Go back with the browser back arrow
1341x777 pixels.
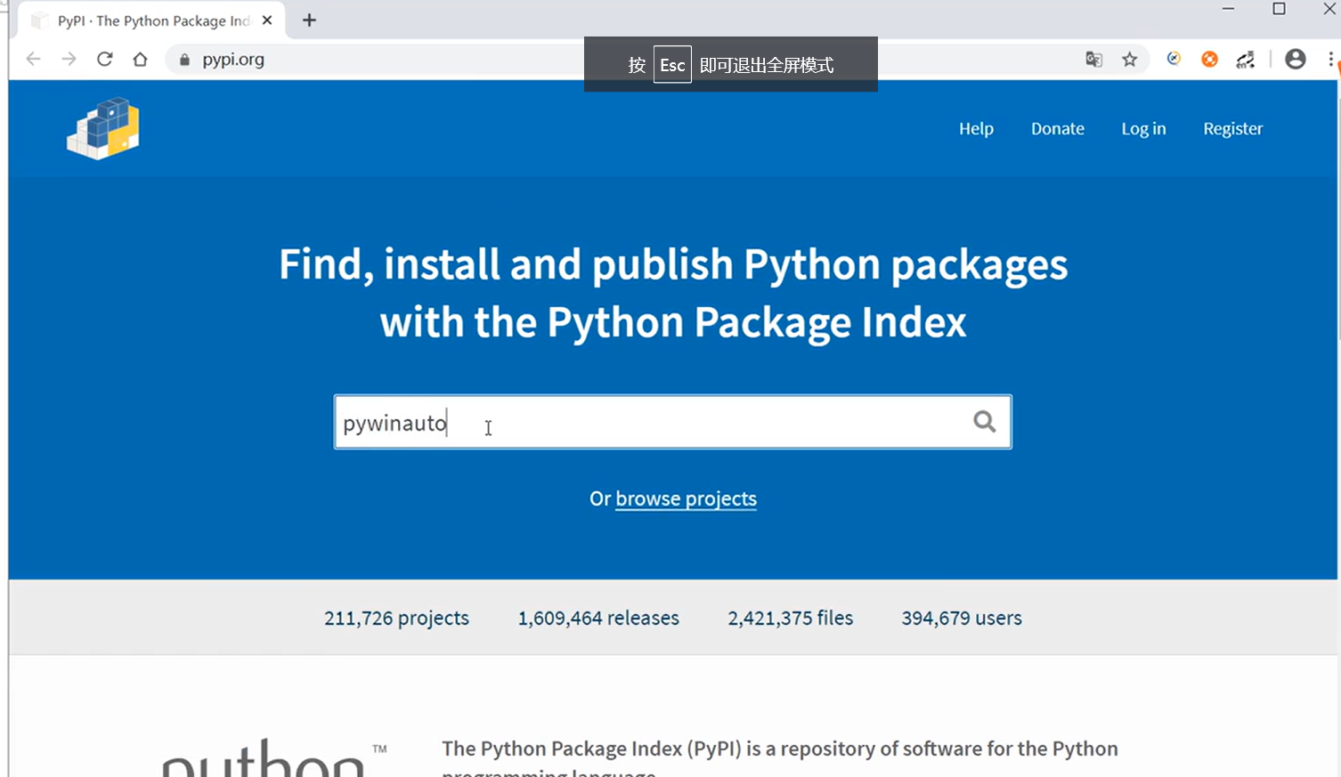(x=33, y=59)
